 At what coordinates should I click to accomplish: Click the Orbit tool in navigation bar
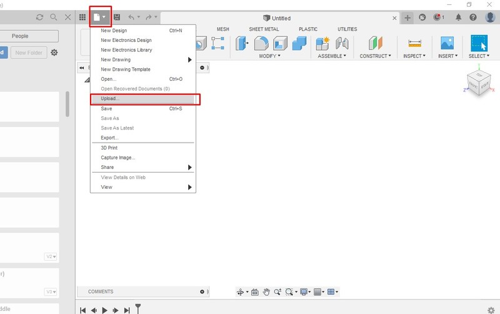[241, 291]
